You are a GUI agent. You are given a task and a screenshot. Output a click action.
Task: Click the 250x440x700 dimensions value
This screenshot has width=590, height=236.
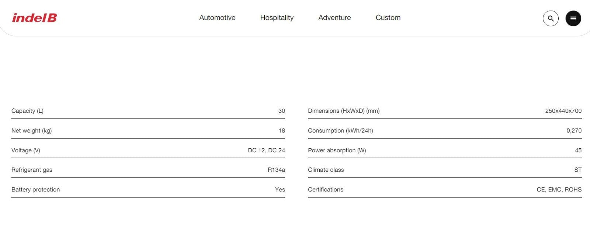(x=563, y=111)
